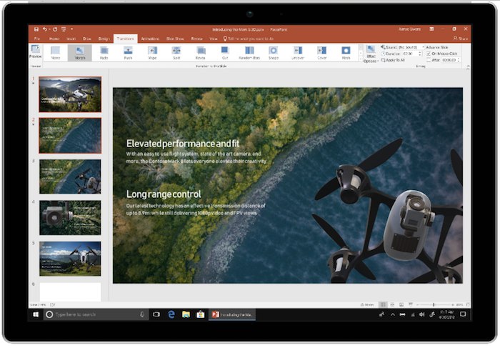500x348 pixels.
Task: Switch to the Animations tab
Action: point(150,39)
